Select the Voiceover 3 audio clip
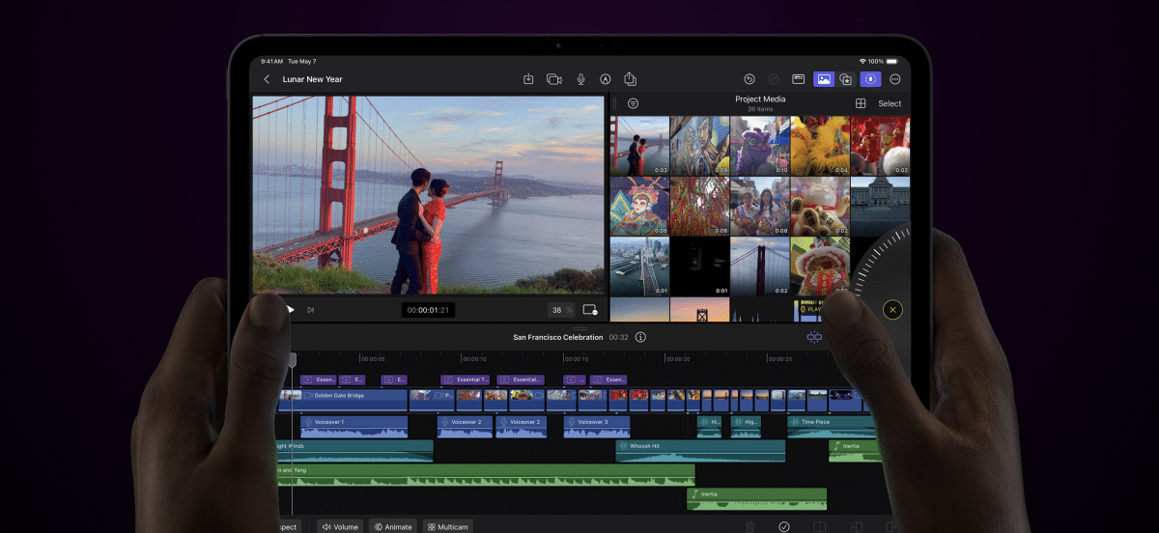Image resolution: width=1159 pixels, height=533 pixels. coord(597,427)
